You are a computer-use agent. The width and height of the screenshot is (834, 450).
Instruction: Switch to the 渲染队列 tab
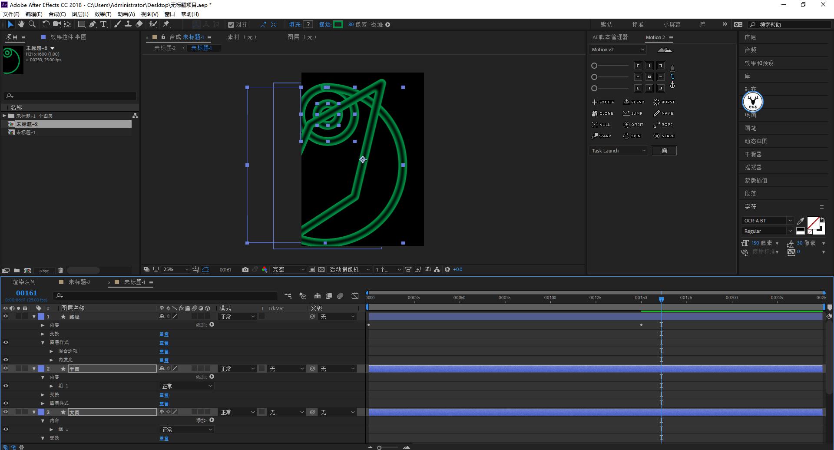click(24, 282)
